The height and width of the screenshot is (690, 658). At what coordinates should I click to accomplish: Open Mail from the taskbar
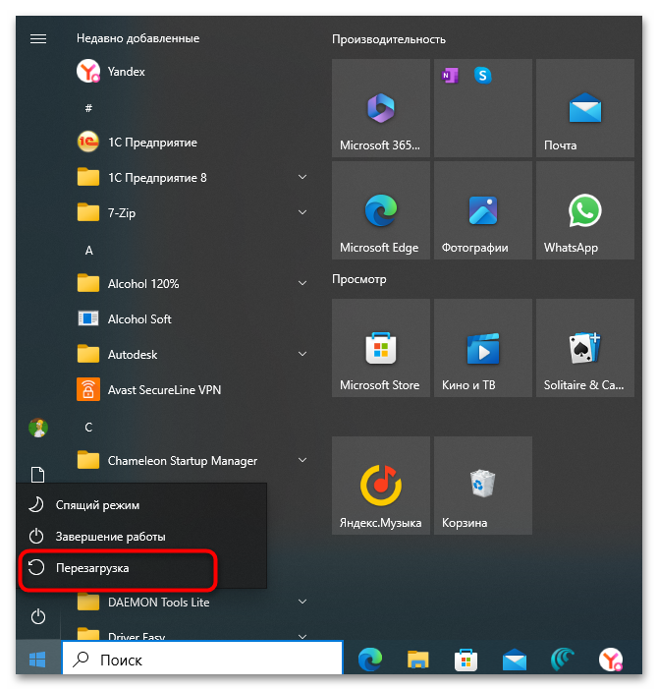click(x=515, y=660)
